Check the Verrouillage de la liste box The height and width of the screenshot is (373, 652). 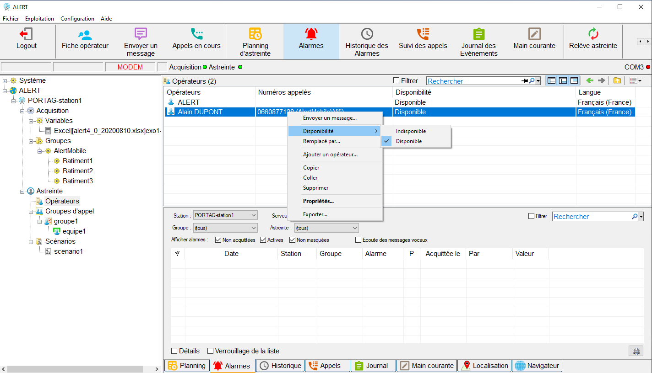(x=211, y=351)
